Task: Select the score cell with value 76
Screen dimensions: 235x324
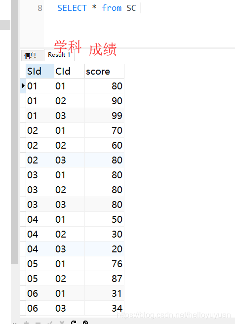Action: tap(104, 264)
